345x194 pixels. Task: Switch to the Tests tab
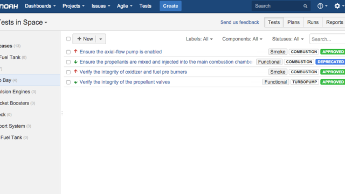click(x=274, y=22)
